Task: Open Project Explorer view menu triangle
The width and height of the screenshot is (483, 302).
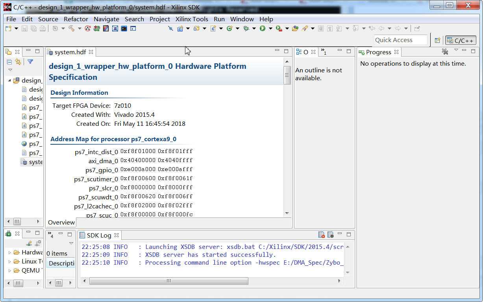Action: (10, 70)
